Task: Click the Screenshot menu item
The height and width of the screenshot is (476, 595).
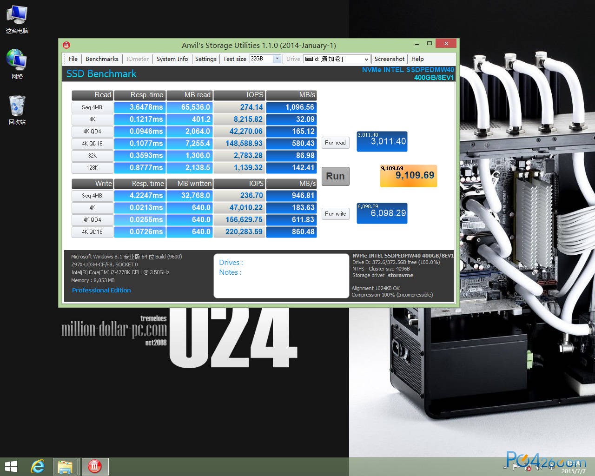Action: coord(390,59)
